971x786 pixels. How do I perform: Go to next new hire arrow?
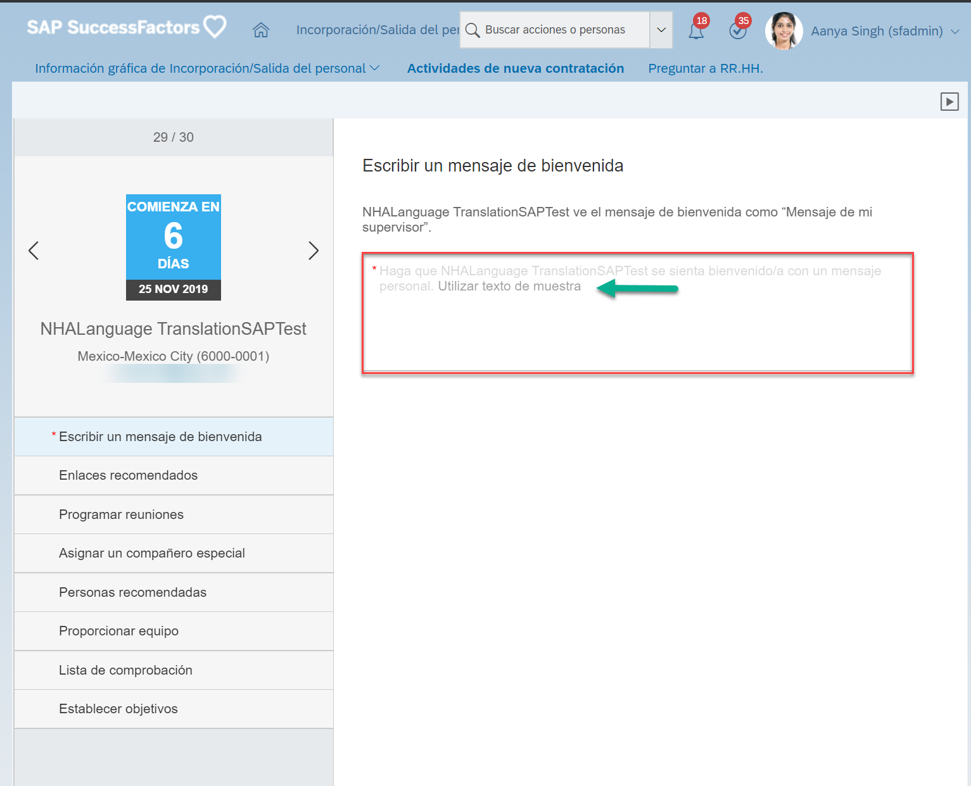tap(313, 251)
